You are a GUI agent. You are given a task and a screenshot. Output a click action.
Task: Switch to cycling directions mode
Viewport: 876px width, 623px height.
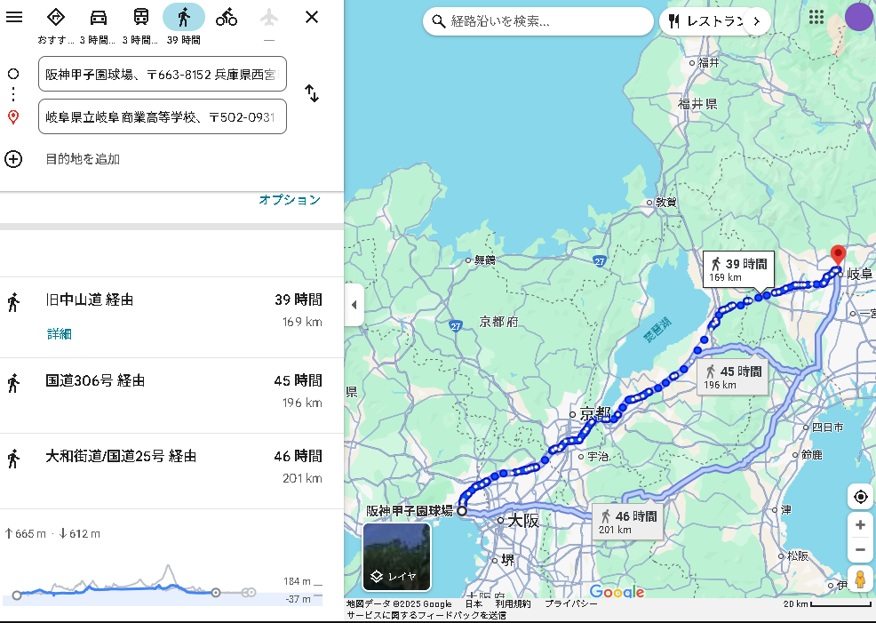tap(227, 17)
